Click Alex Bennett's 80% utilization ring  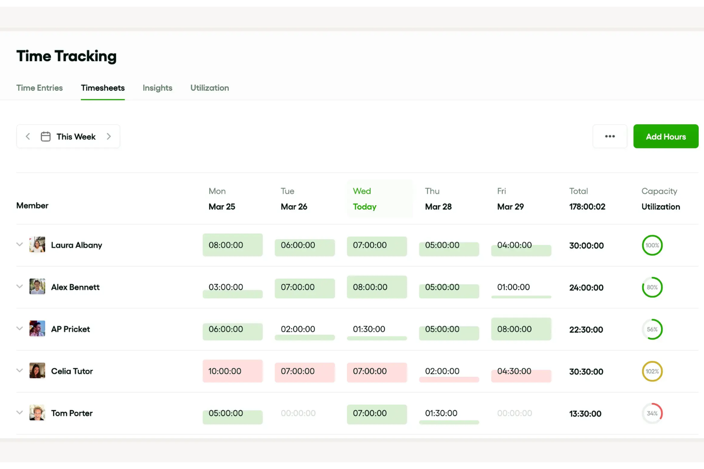click(x=652, y=287)
